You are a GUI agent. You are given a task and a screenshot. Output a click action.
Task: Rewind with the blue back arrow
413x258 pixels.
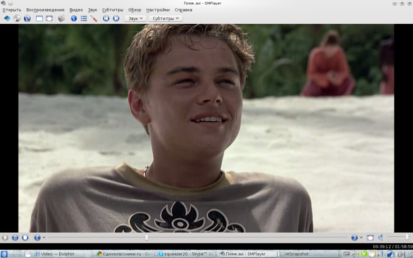pyautogui.click(x=37, y=238)
